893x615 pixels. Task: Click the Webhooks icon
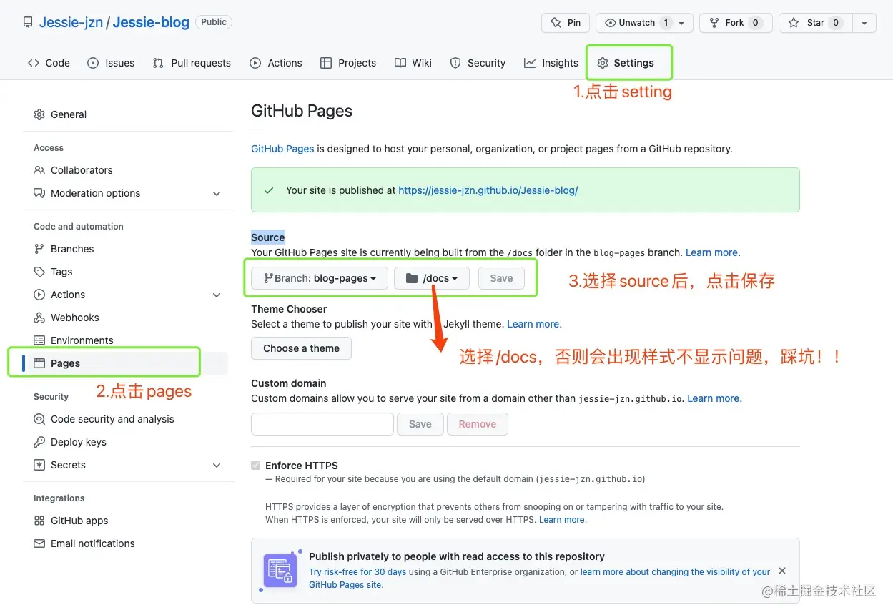tap(39, 318)
